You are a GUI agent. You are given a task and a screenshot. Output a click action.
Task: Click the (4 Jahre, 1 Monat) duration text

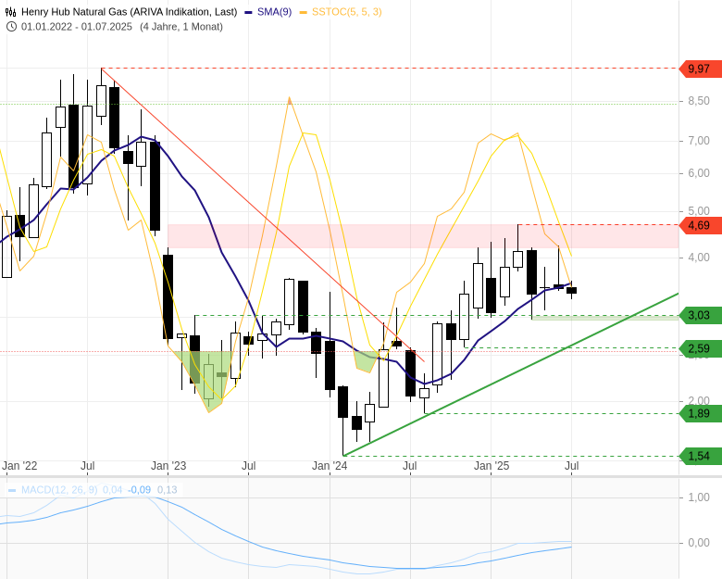(181, 27)
